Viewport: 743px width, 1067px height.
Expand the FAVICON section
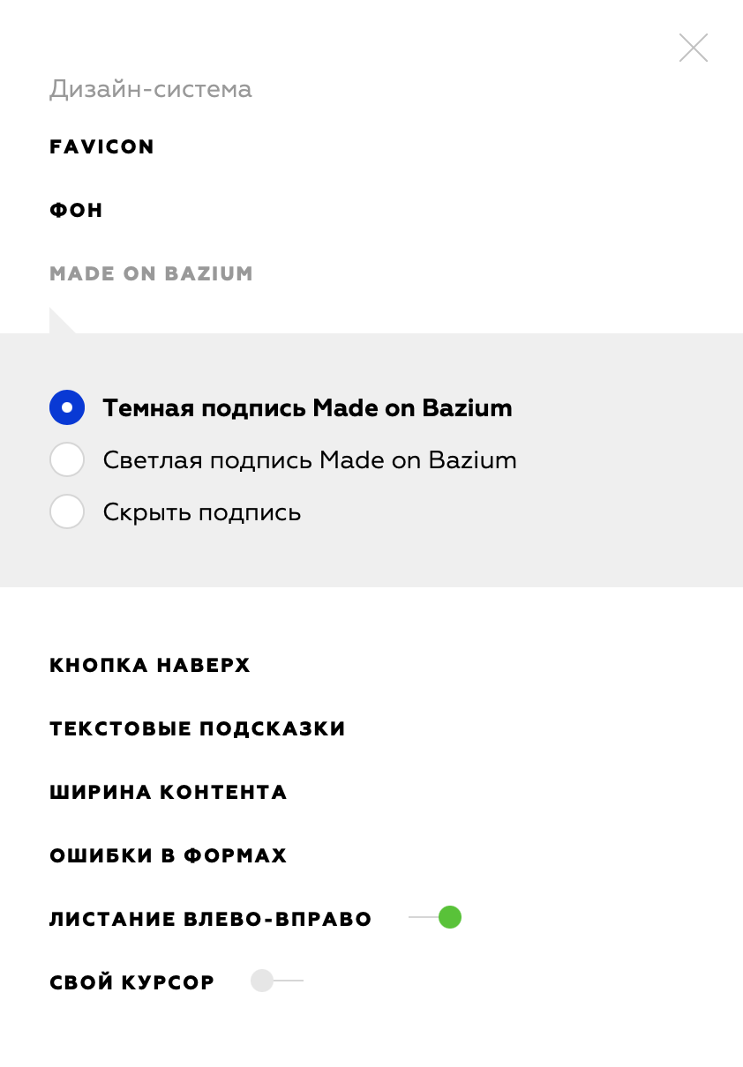point(101,146)
